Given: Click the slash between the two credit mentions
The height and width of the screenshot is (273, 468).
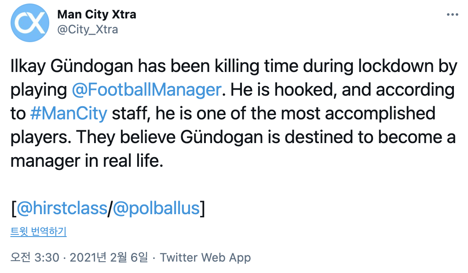Looking at the screenshot, I should point(110,208).
